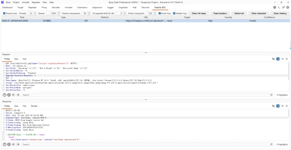The image size is (291, 150).
Task: Open Burp settings gear icon
Action: pyautogui.click(x=288, y=7)
